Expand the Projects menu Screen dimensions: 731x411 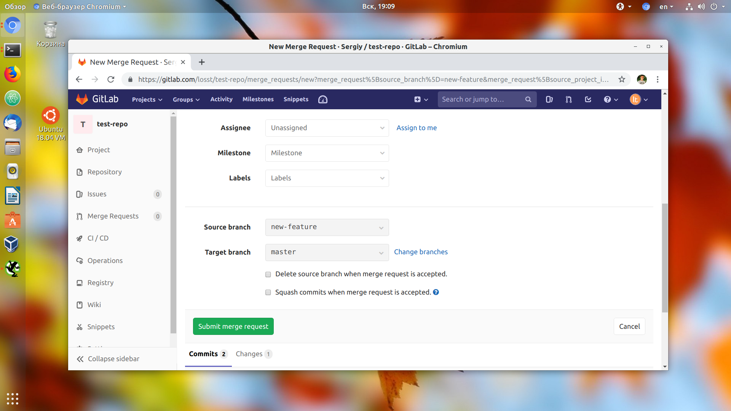coord(147,99)
